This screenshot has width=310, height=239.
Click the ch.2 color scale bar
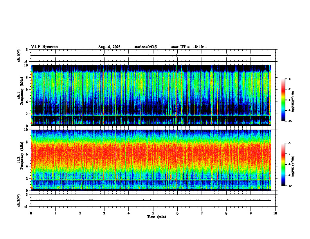(x=283, y=164)
